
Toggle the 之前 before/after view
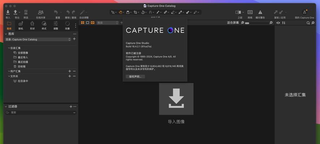pos(238,12)
